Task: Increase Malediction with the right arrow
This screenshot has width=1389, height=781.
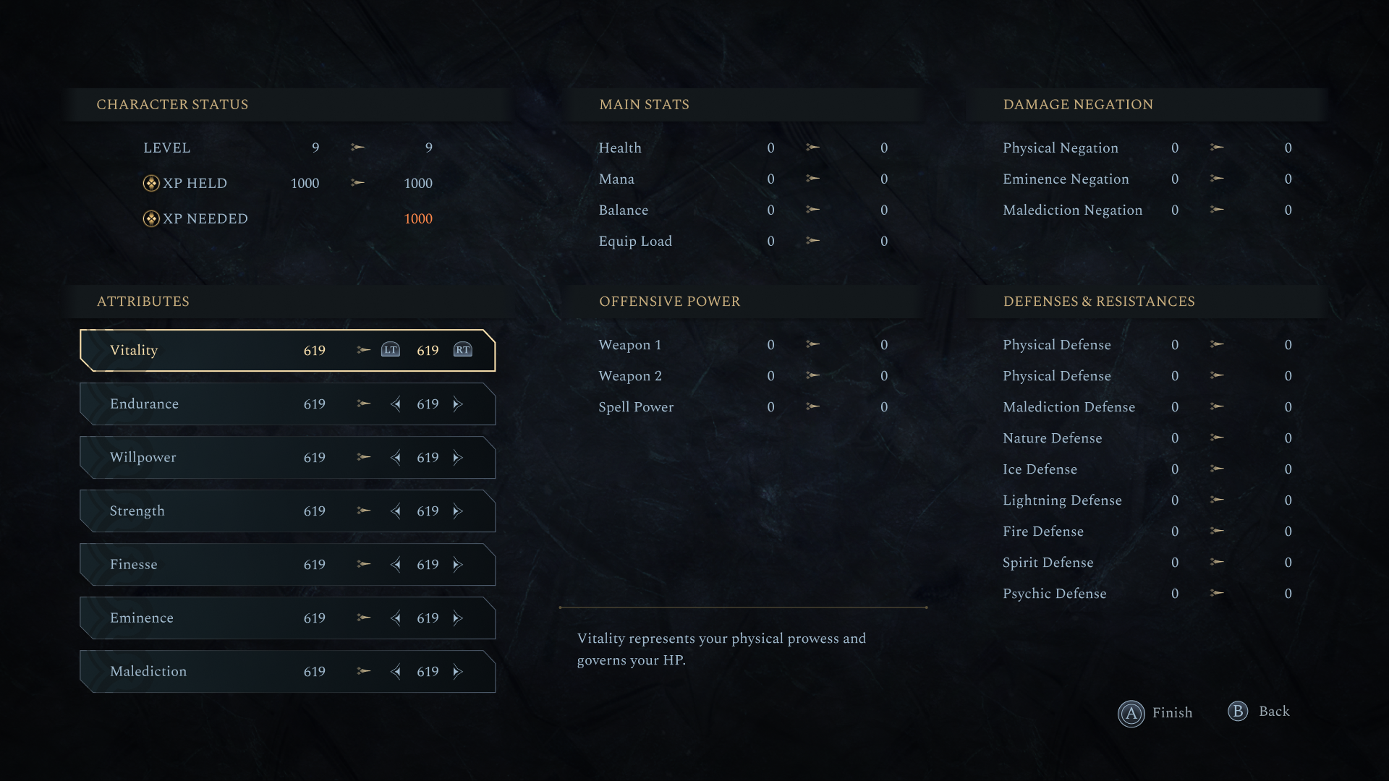Action: click(x=457, y=672)
